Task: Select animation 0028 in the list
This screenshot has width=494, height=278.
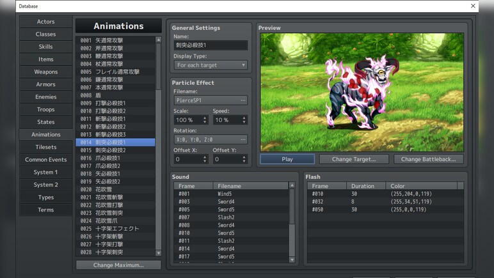Action: click(115, 252)
